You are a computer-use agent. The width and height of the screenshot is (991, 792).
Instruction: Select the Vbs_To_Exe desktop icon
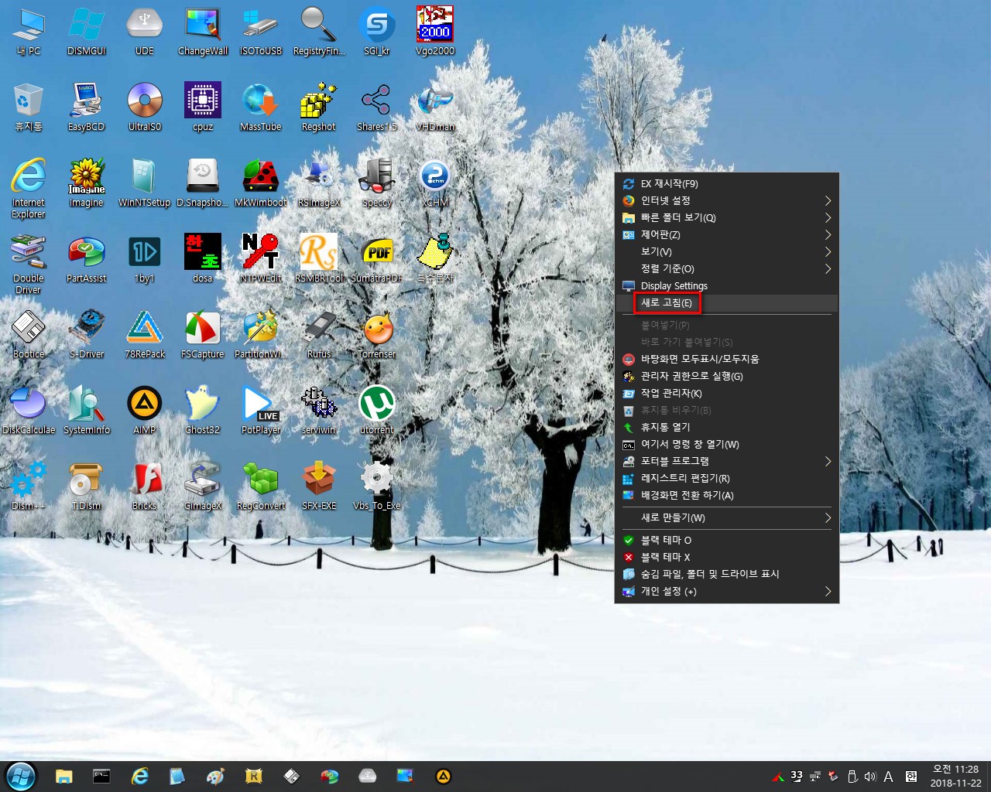point(377,486)
